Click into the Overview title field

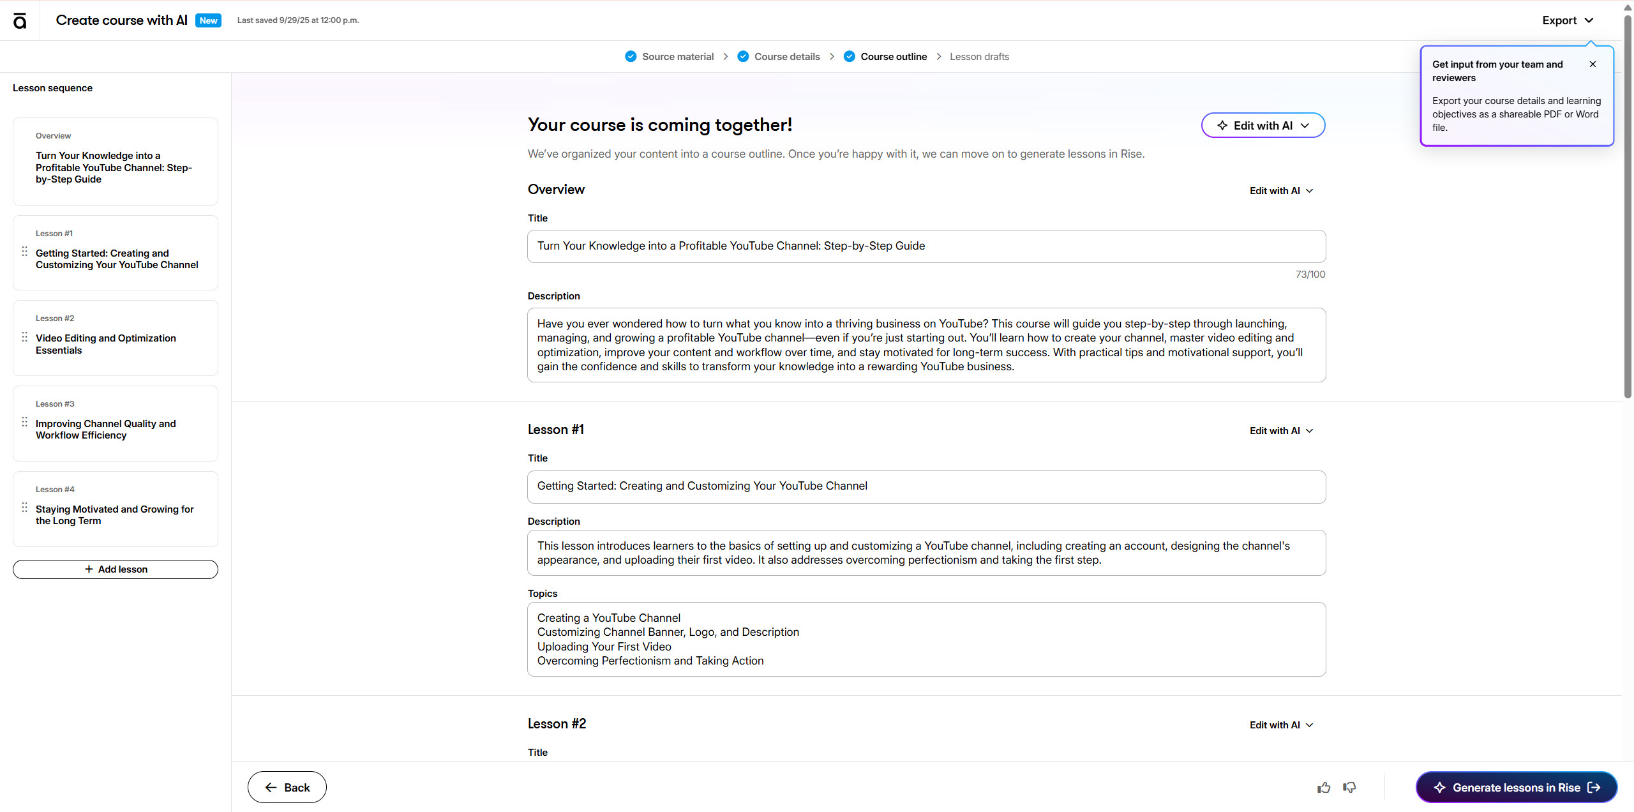coord(926,246)
